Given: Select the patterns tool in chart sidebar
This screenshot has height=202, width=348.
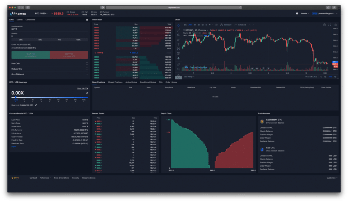Looking at the screenshot, I should pos(178,49).
